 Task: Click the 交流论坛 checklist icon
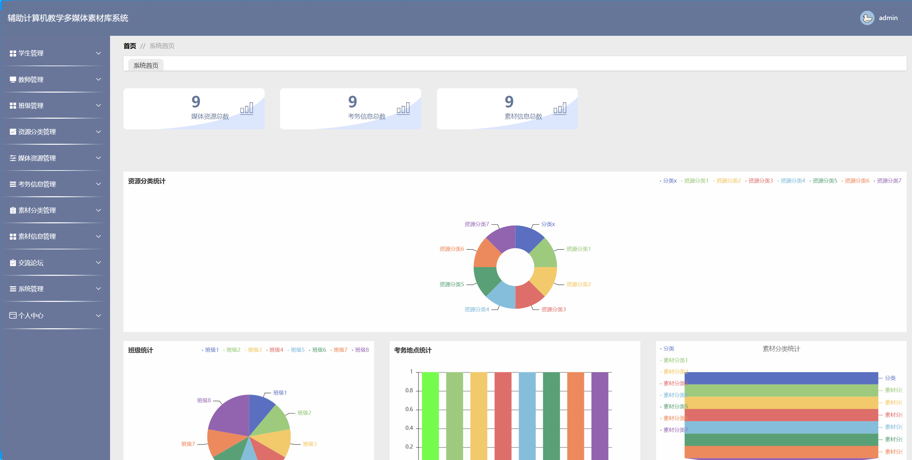tap(13, 263)
